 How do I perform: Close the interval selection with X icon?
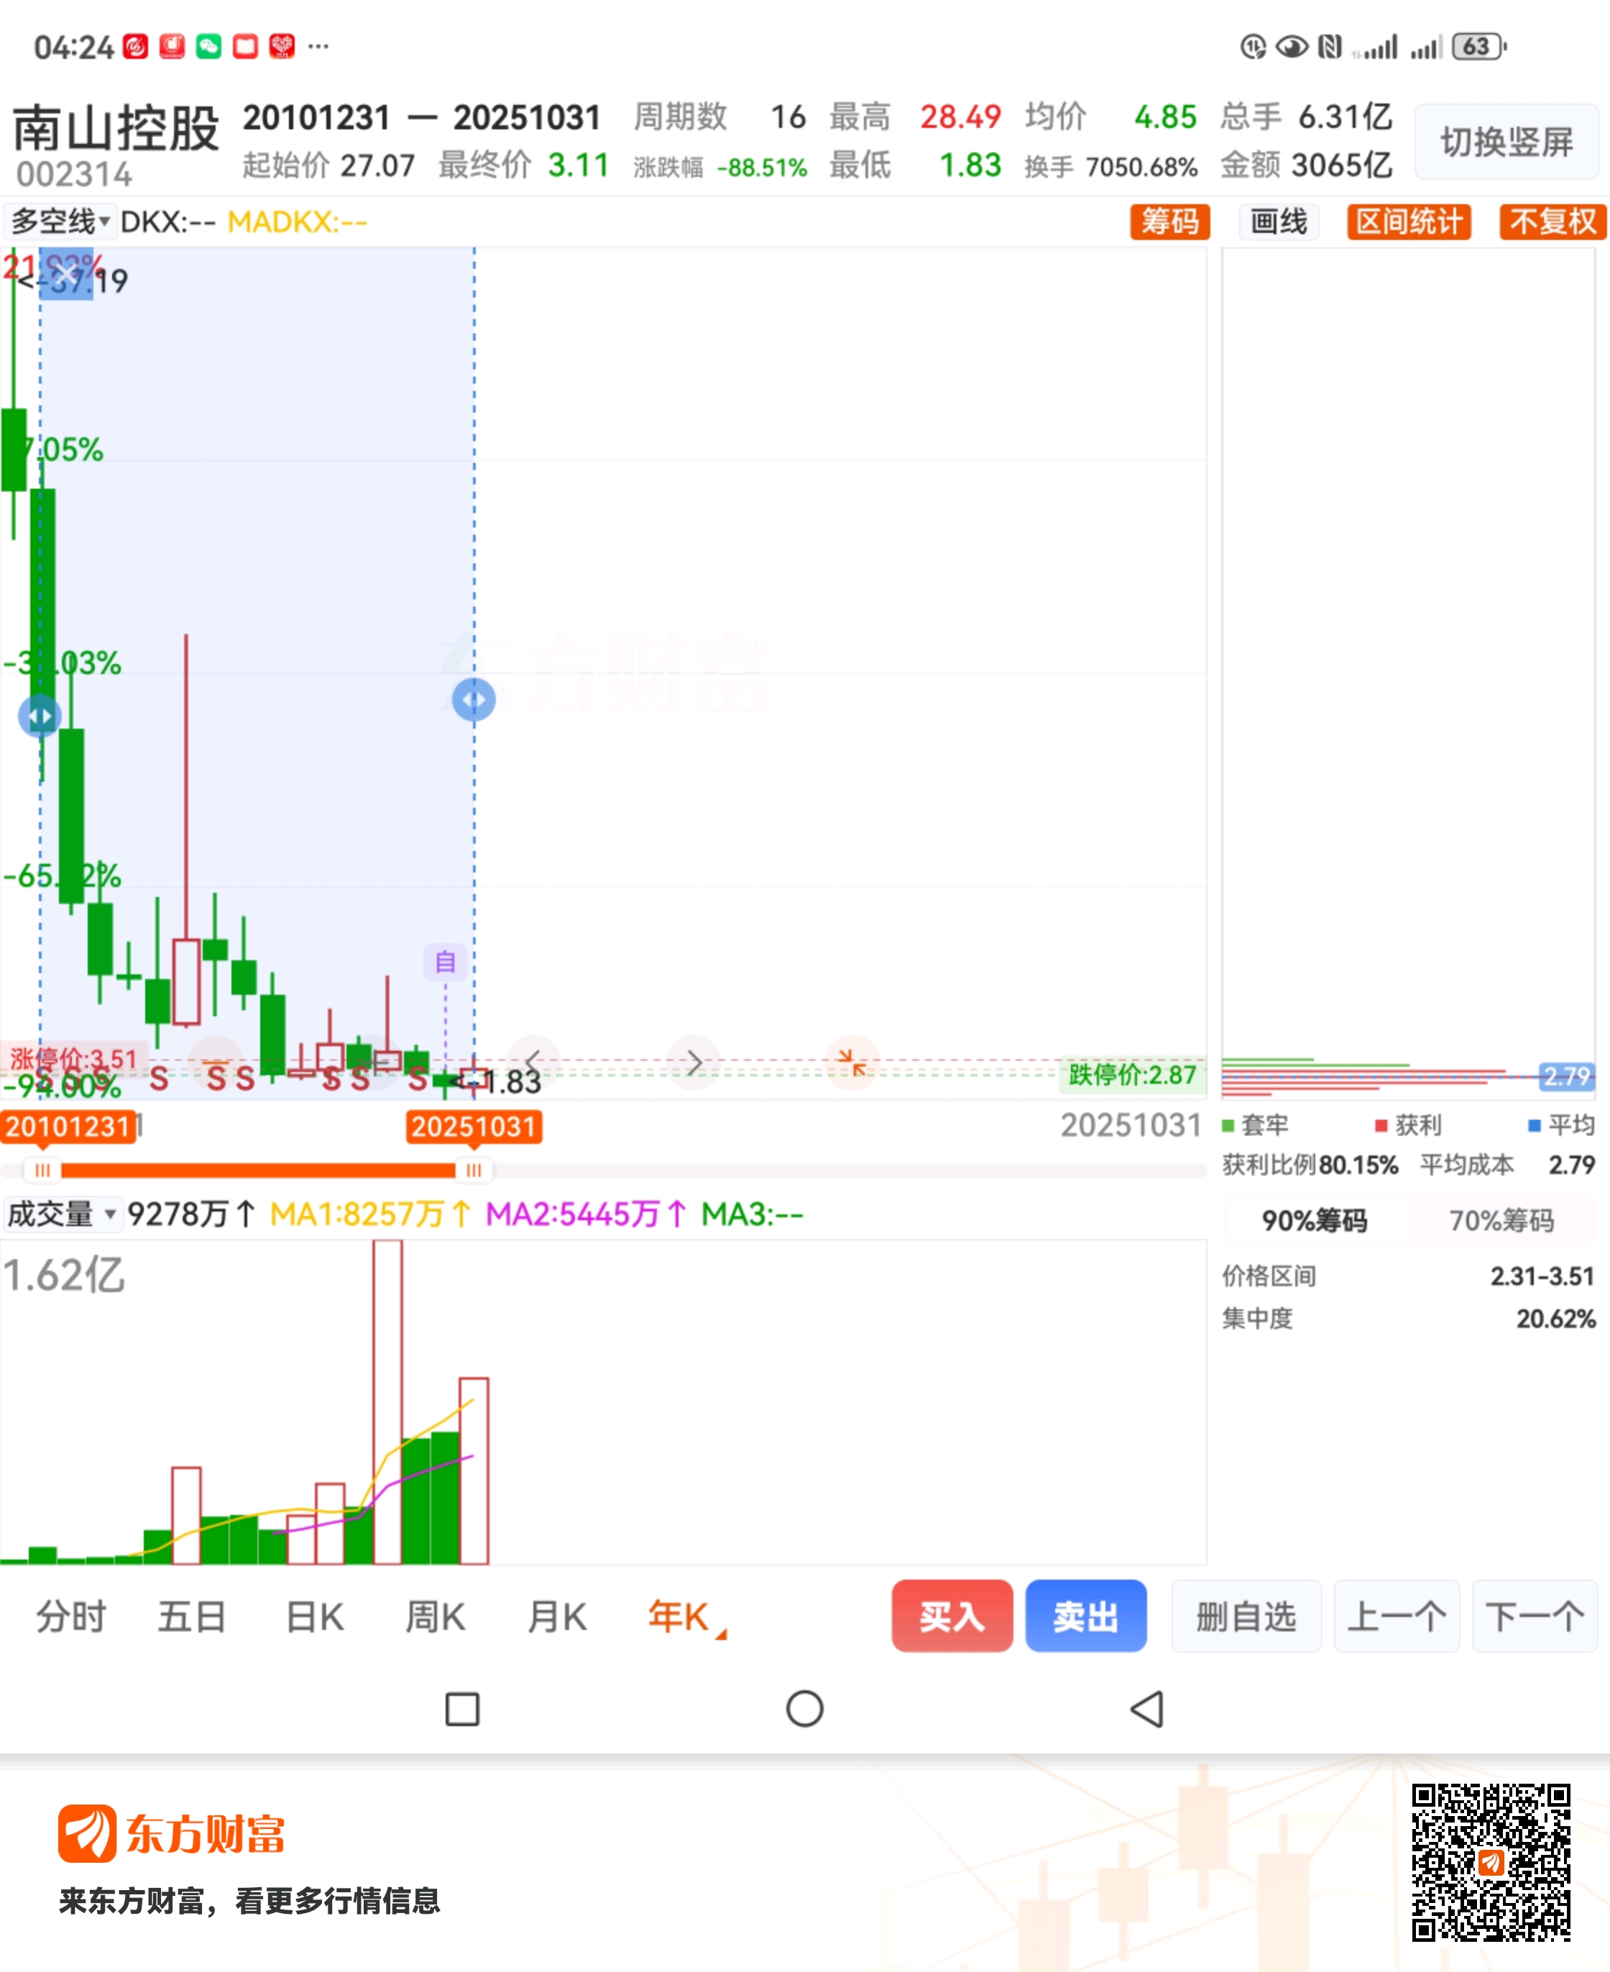click(67, 274)
